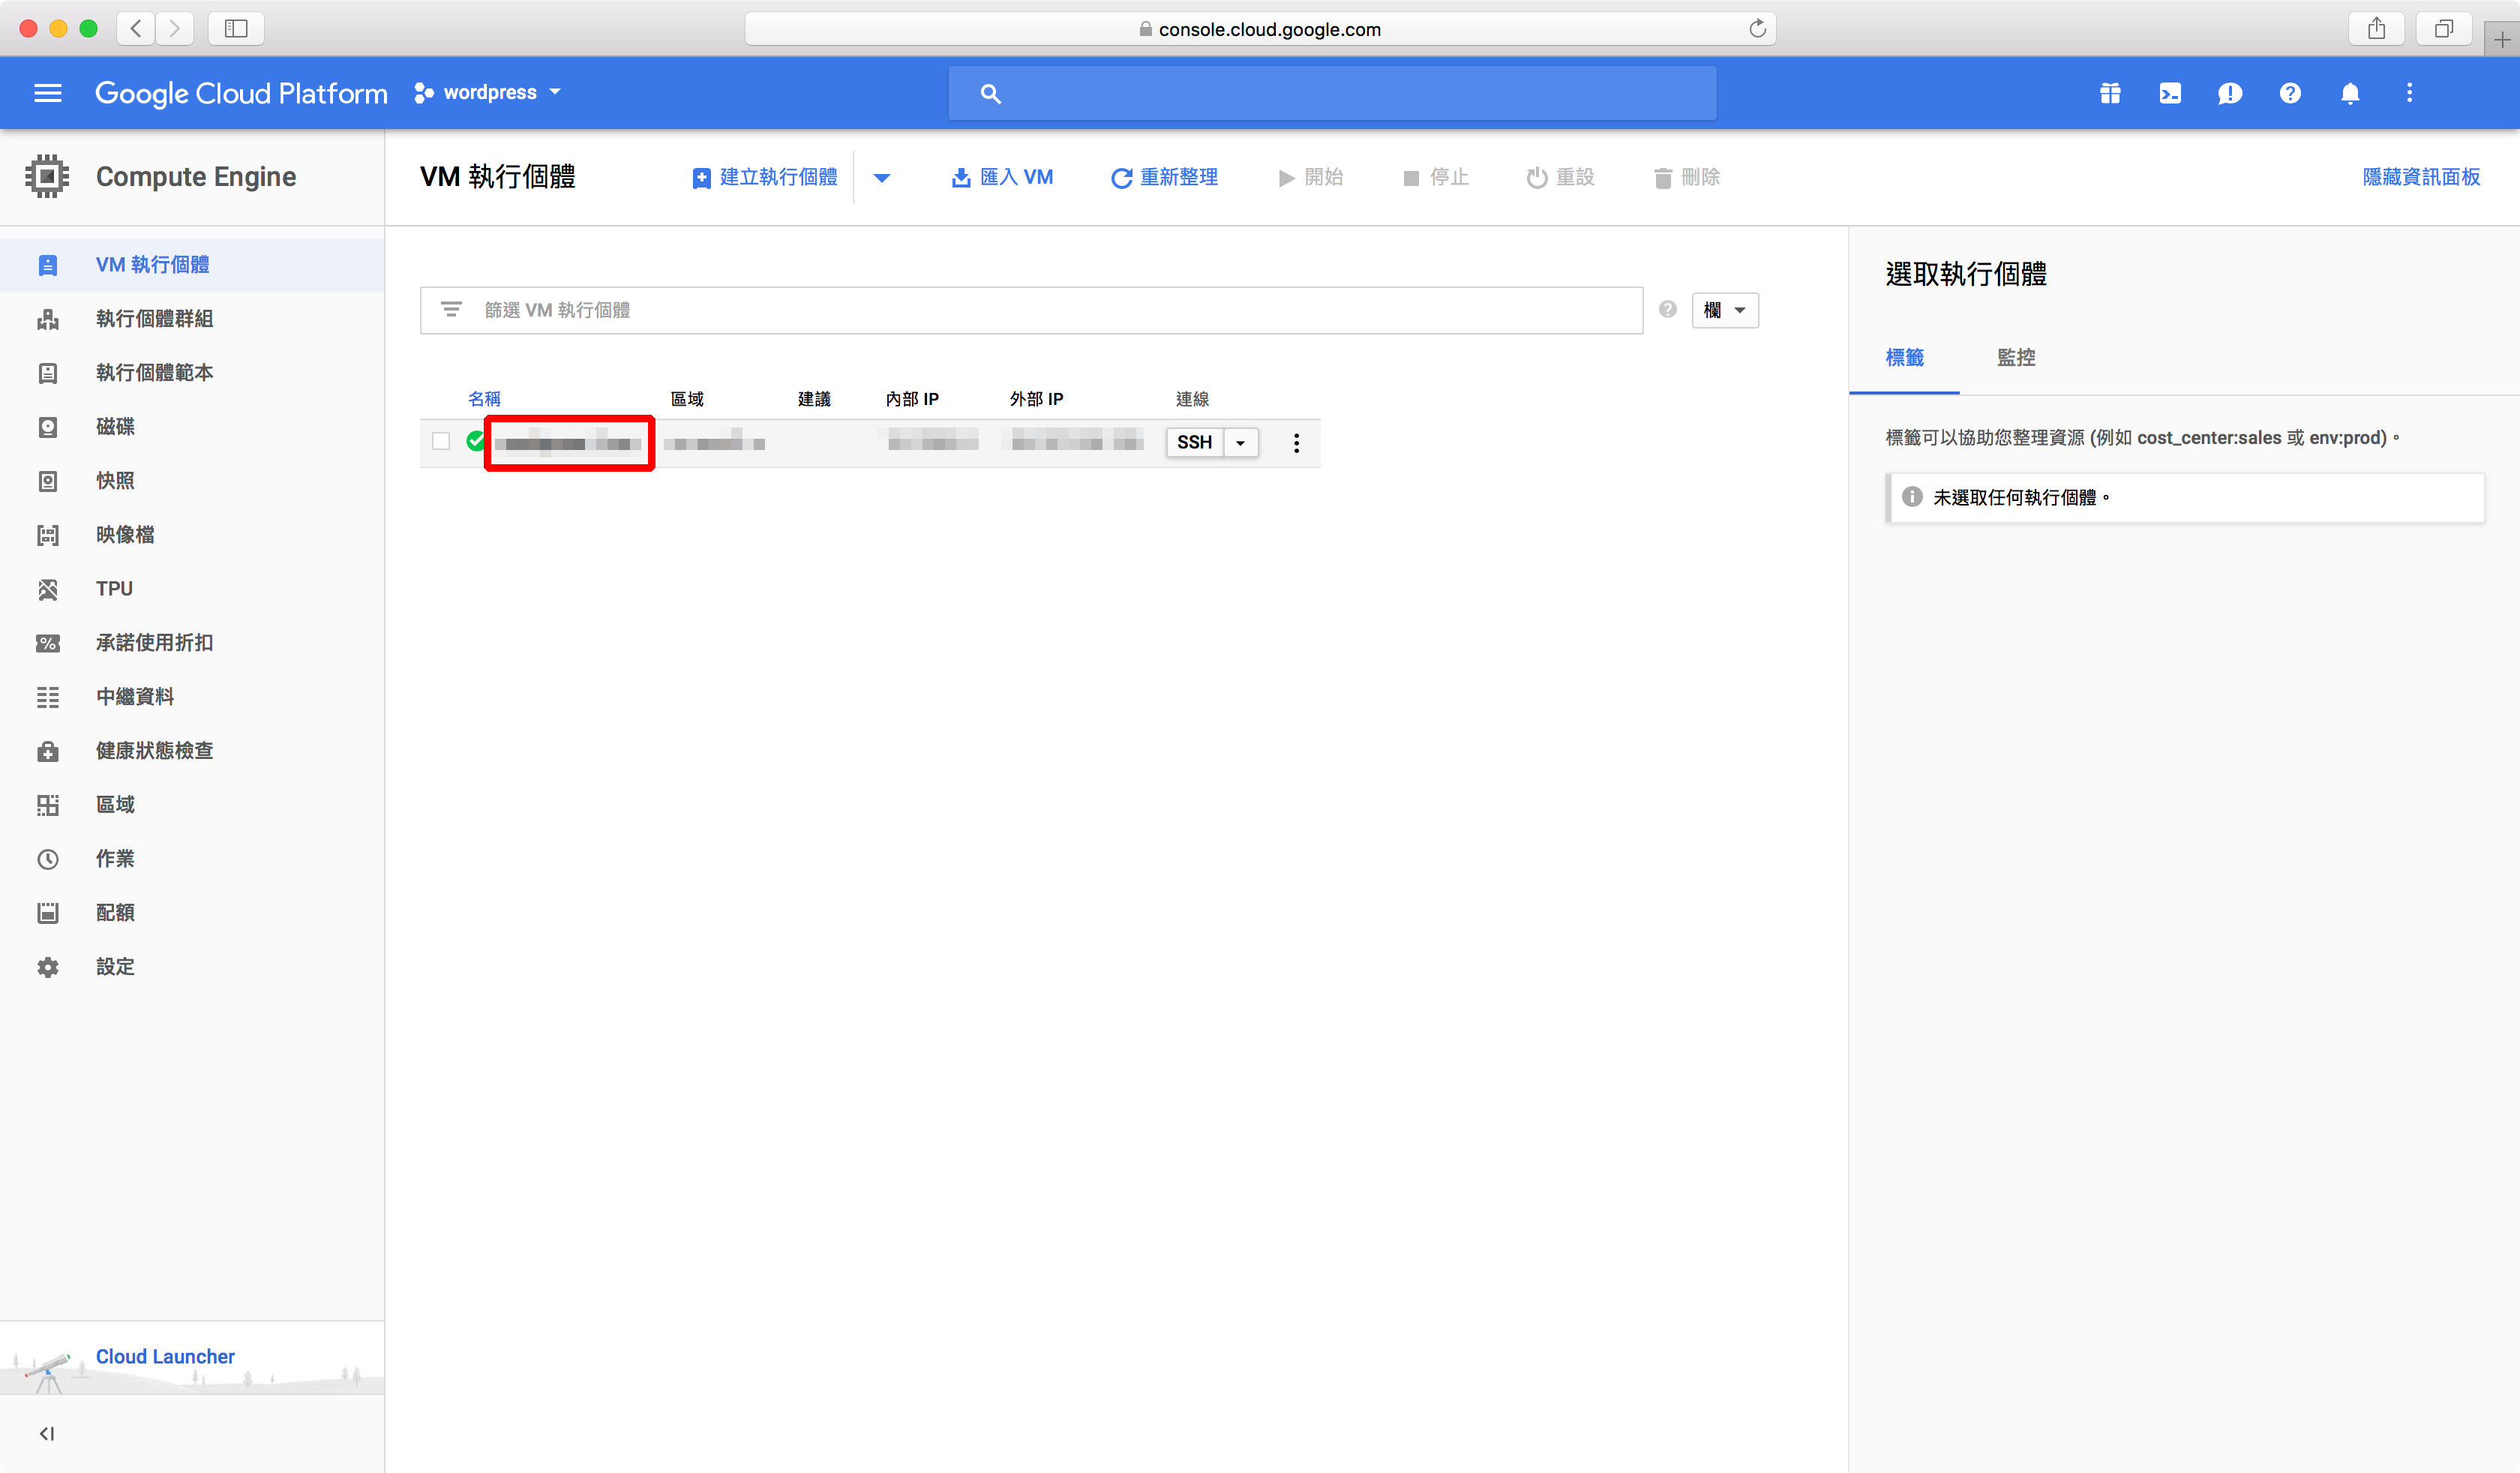
Task: Expand the 建立執行個體 dropdown arrow
Action: (881, 178)
